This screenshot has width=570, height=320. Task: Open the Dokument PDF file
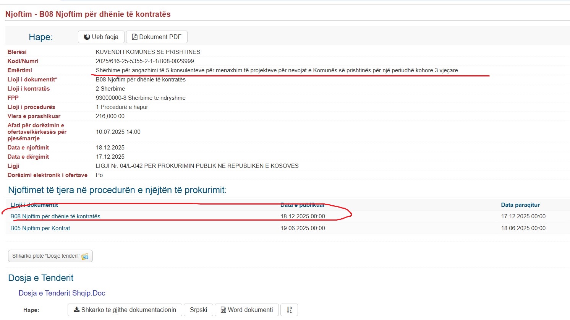[157, 37]
